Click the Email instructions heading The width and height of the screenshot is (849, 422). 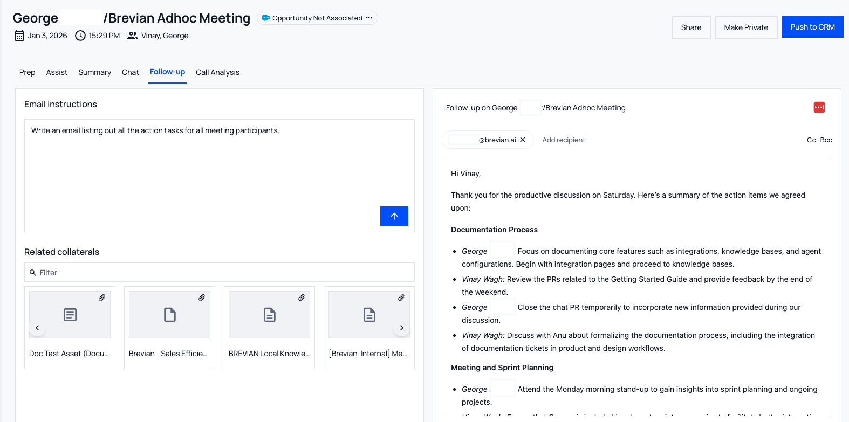pos(60,104)
